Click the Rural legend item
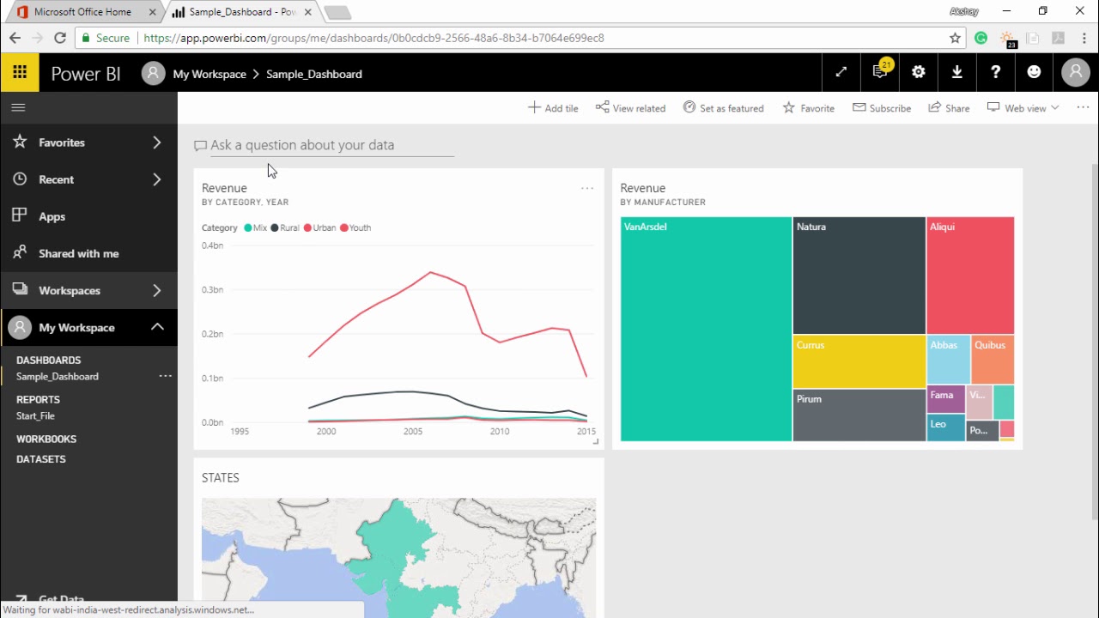Image resolution: width=1099 pixels, height=618 pixels. tap(285, 227)
